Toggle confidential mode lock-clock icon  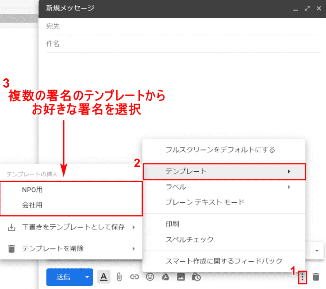(x=196, y=277)
